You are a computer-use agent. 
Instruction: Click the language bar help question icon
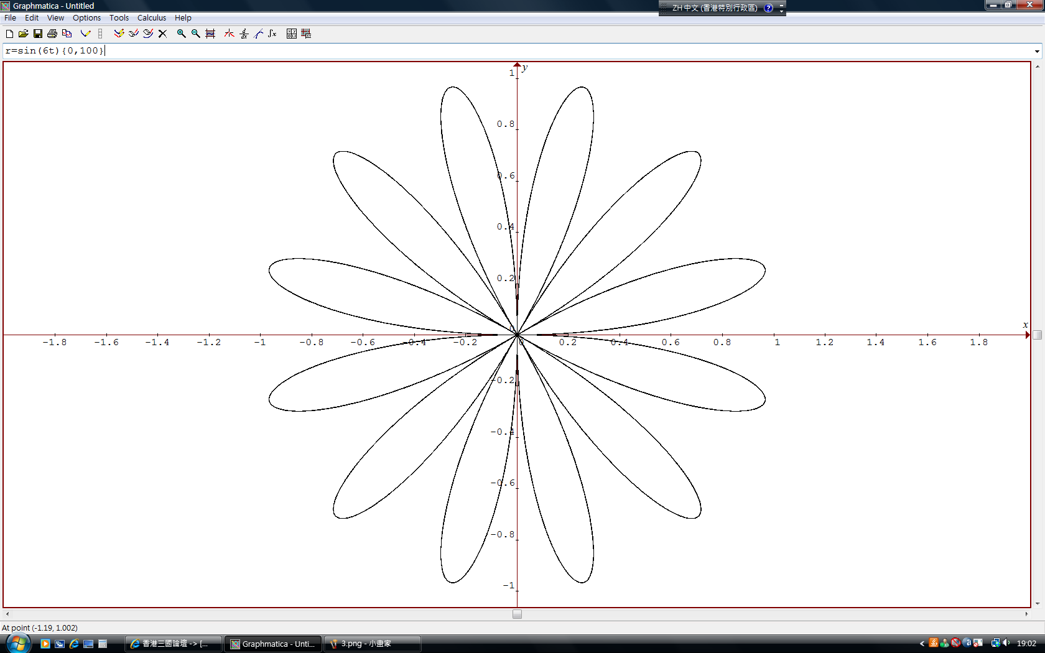pyautogui.click(x=769, y=8)
